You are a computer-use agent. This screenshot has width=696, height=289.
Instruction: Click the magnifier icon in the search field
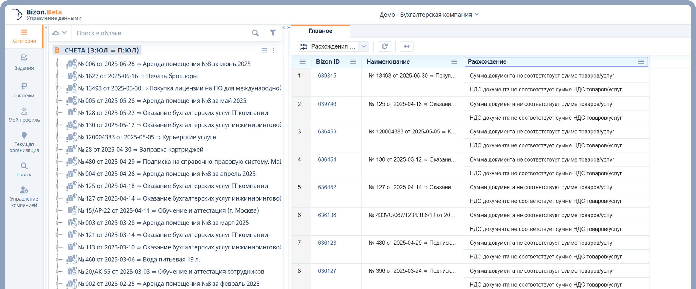[x=255, y=33]
